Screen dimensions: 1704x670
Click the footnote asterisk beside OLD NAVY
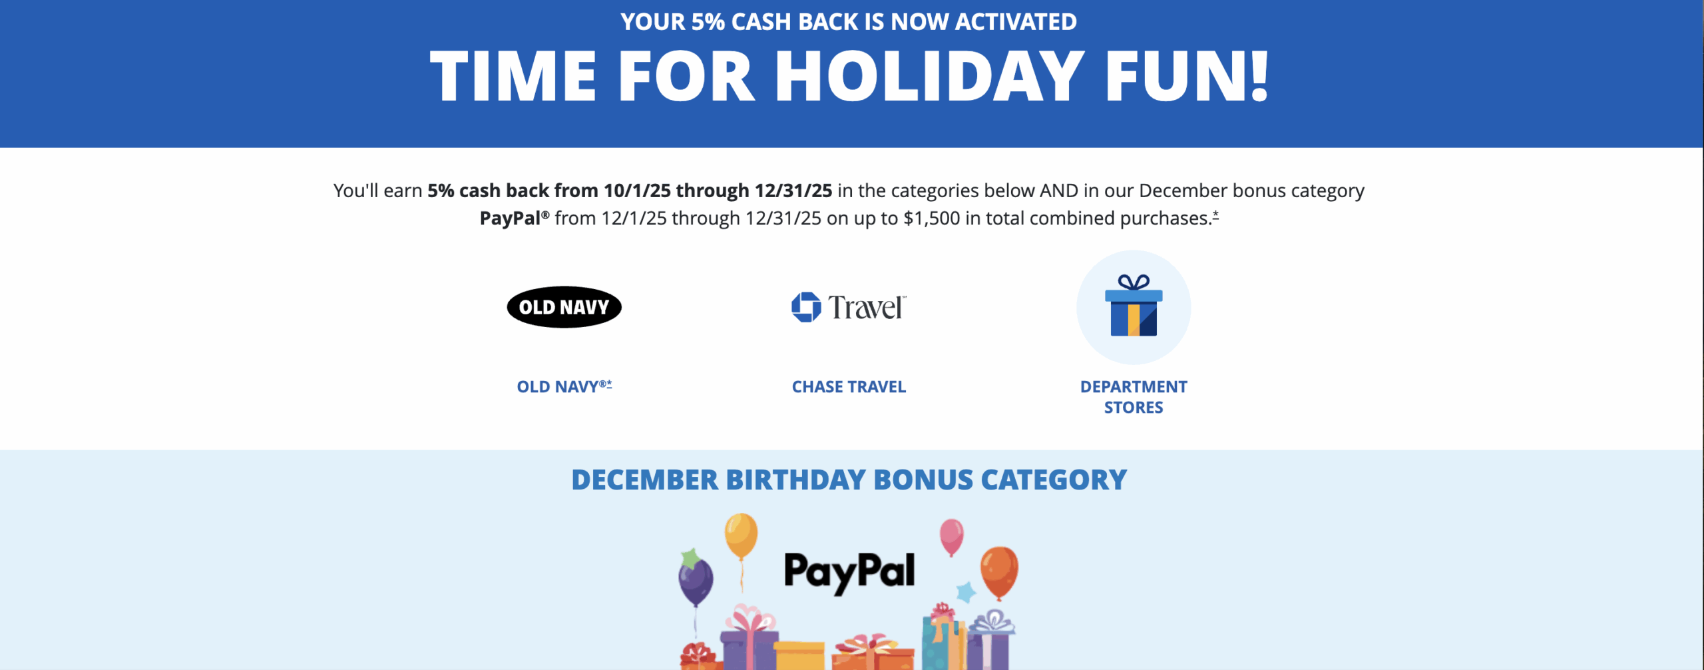point(609,384)
